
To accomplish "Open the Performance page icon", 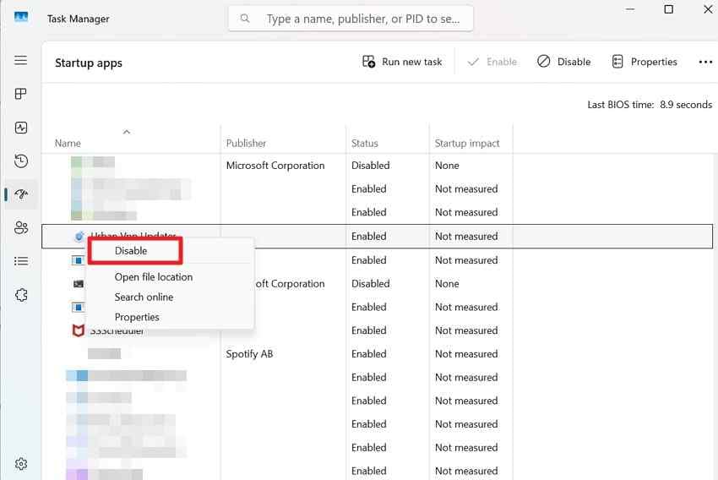I will [21, 128].
